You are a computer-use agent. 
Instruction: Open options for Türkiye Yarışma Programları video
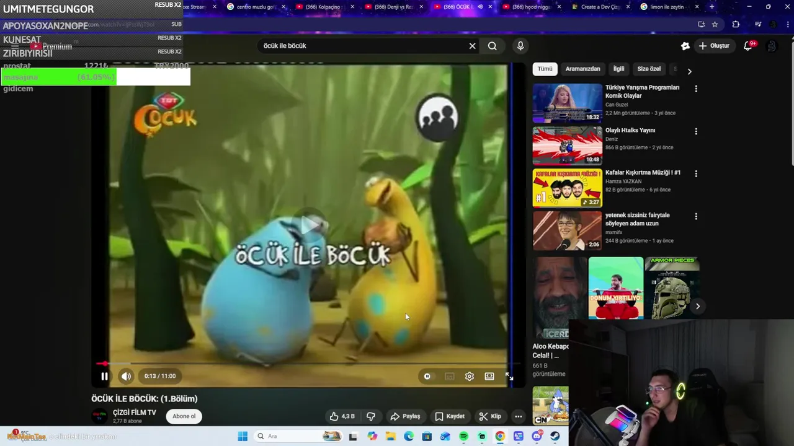pos(696,89)
